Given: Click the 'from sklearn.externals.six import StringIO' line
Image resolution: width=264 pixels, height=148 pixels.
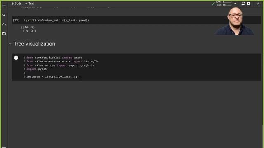Looking at the screenshot, I should pos(62,61).
